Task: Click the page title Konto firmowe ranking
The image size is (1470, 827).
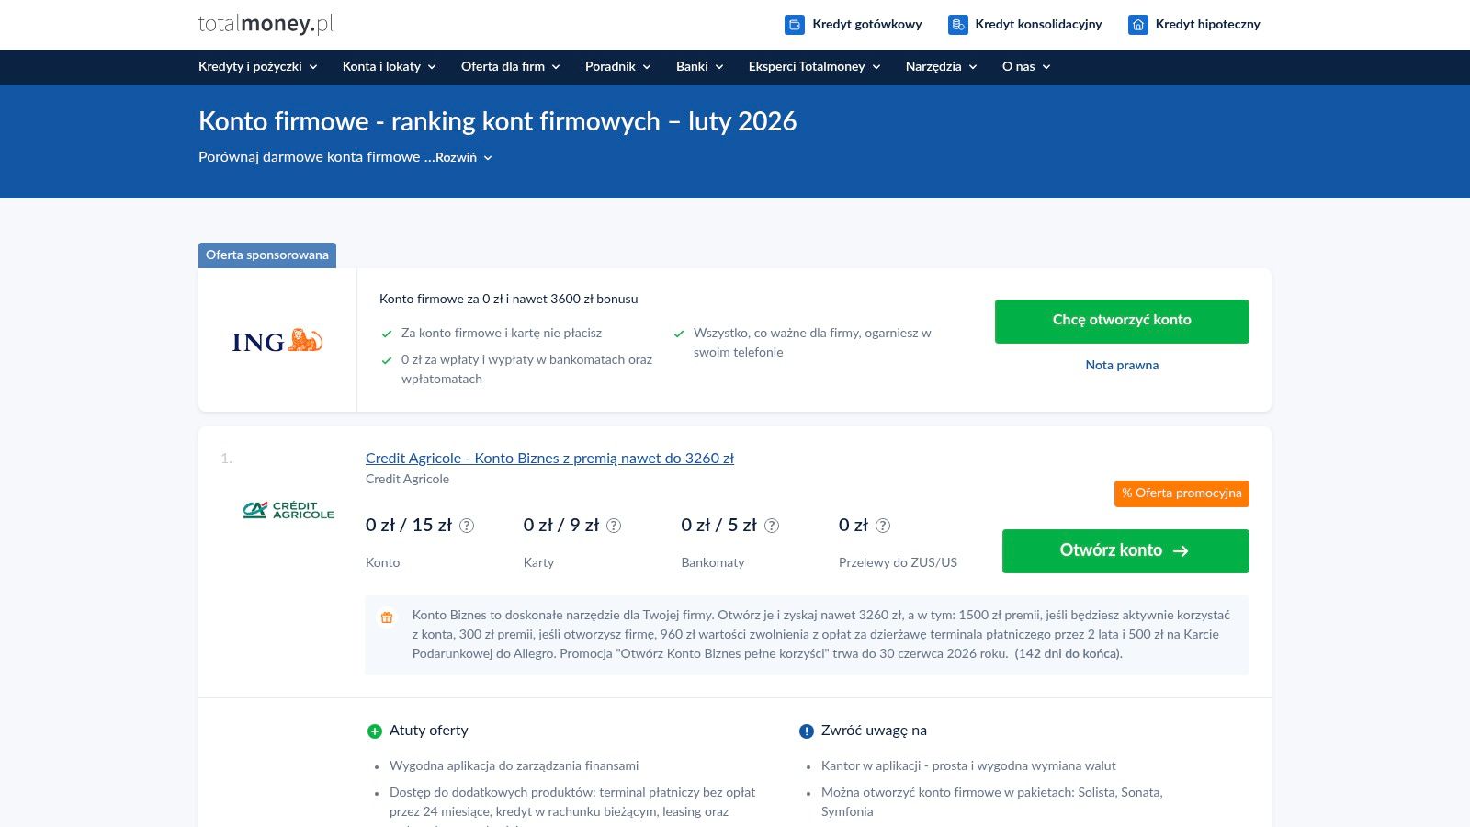Action: click(497, 121)
